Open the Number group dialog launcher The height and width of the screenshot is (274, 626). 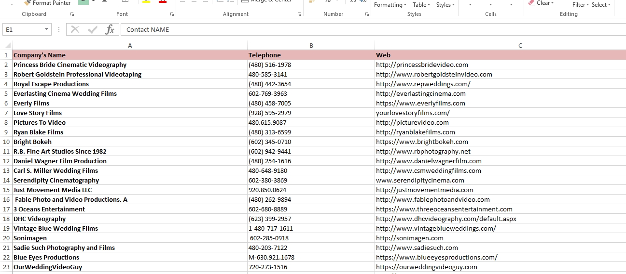coord(367,14)
